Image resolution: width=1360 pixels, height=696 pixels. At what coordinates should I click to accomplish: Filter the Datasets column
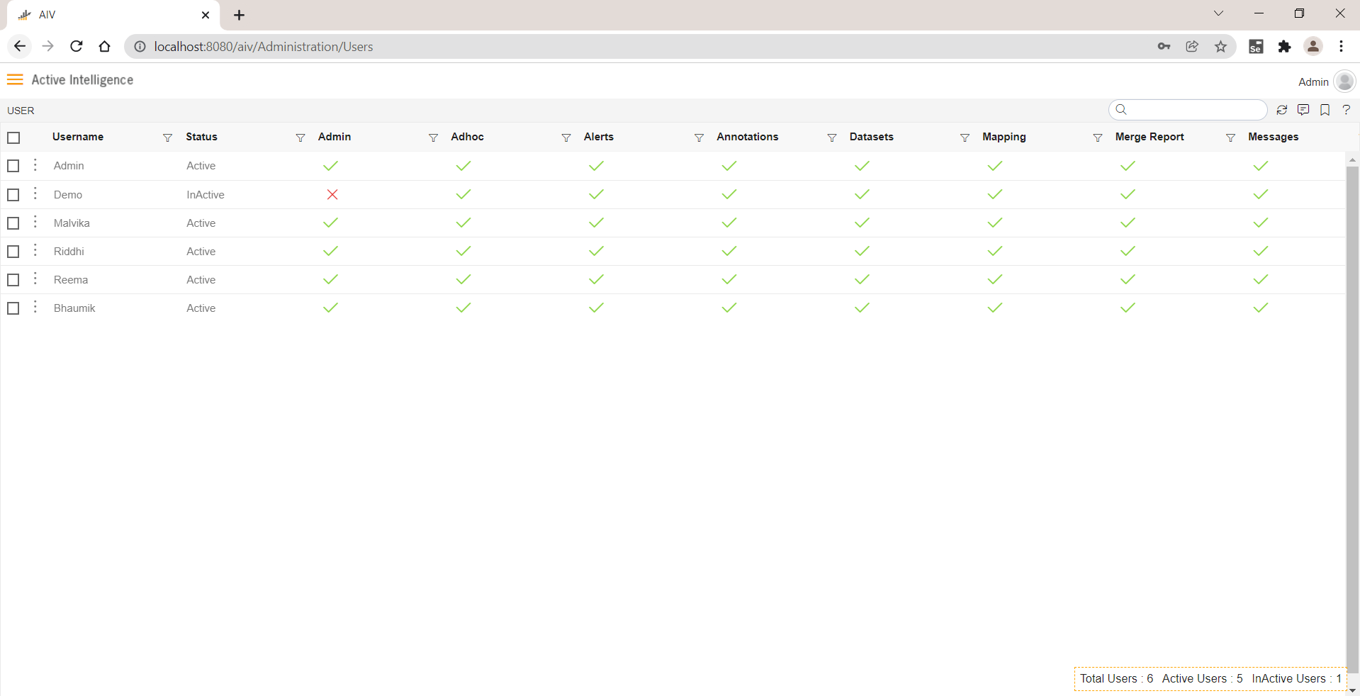click(965, 137)
